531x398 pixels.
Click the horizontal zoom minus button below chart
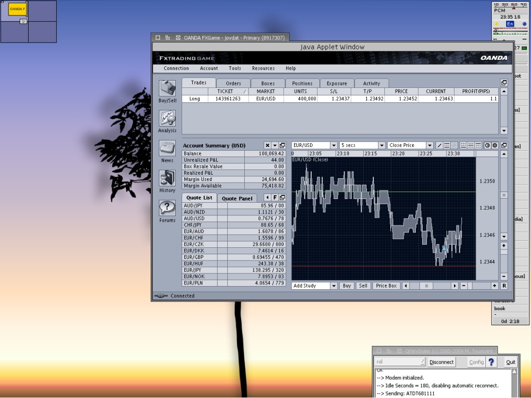click(464, 286)
